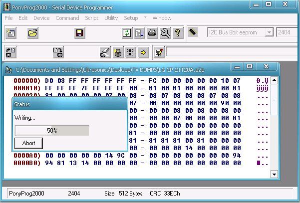Image resolution: width=300 pixels, height=203 pixels.
Task: Click the Write Device toolbar icon
Action: (58, 52)
